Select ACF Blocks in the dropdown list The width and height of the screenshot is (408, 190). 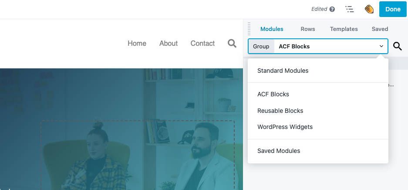tap(273, 94)
